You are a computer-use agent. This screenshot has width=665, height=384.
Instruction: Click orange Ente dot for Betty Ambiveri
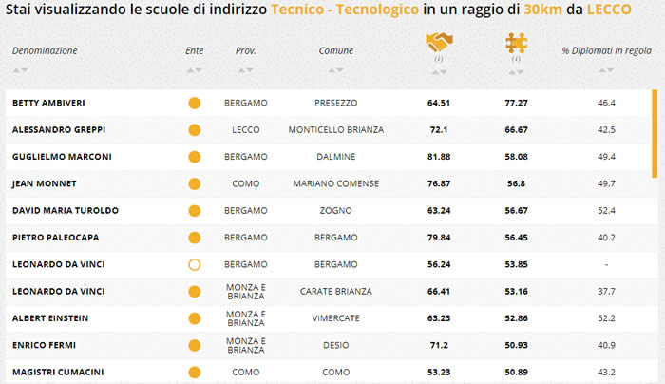(x=194, y=103)
